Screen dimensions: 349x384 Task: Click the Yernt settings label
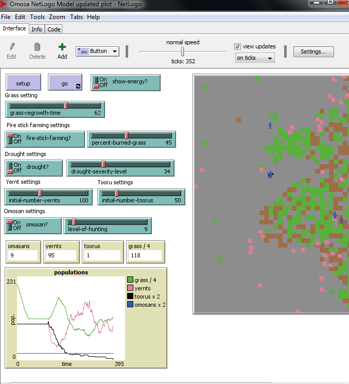pos(23,182)
